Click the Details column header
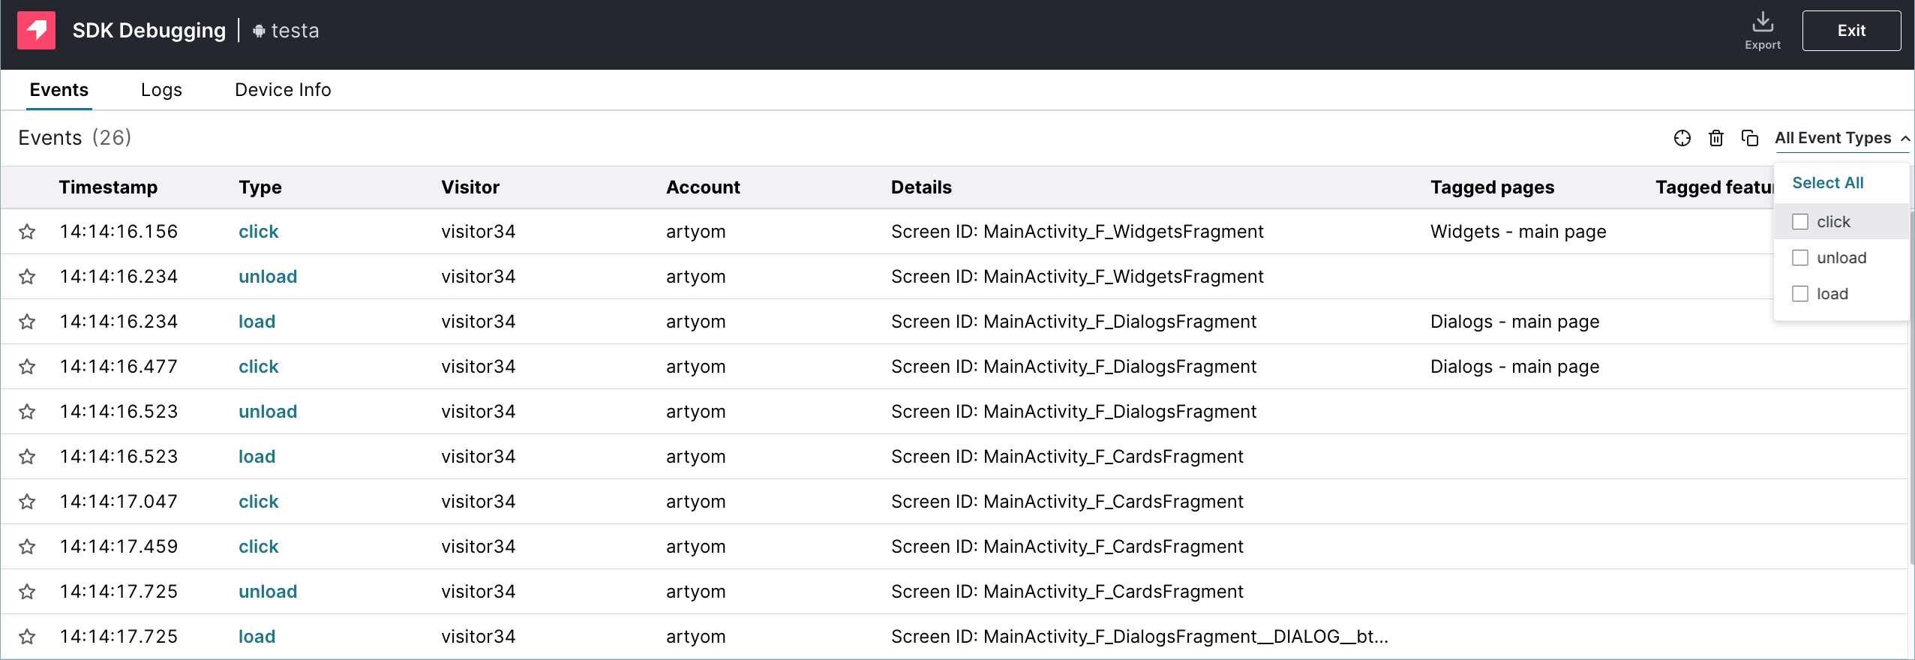Screen dimensions: 1915x660 pyautogui.click(x=921, y=187)
